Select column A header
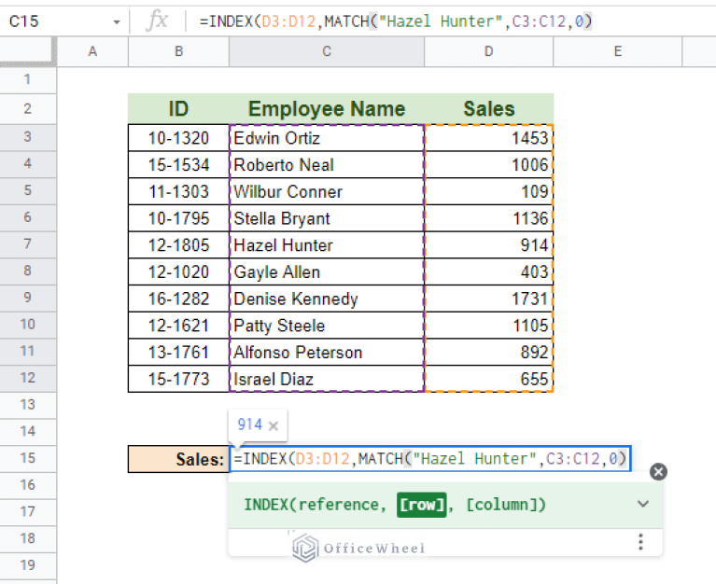 tap(92, 51)
